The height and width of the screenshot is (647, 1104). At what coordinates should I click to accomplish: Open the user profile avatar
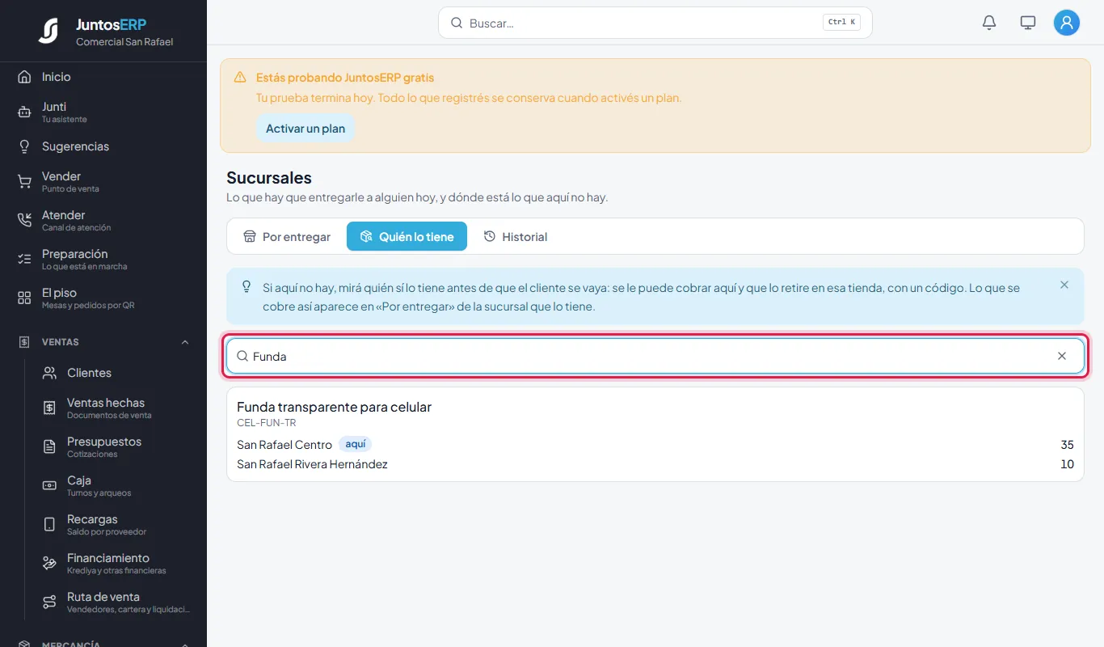click(1067, 23)
